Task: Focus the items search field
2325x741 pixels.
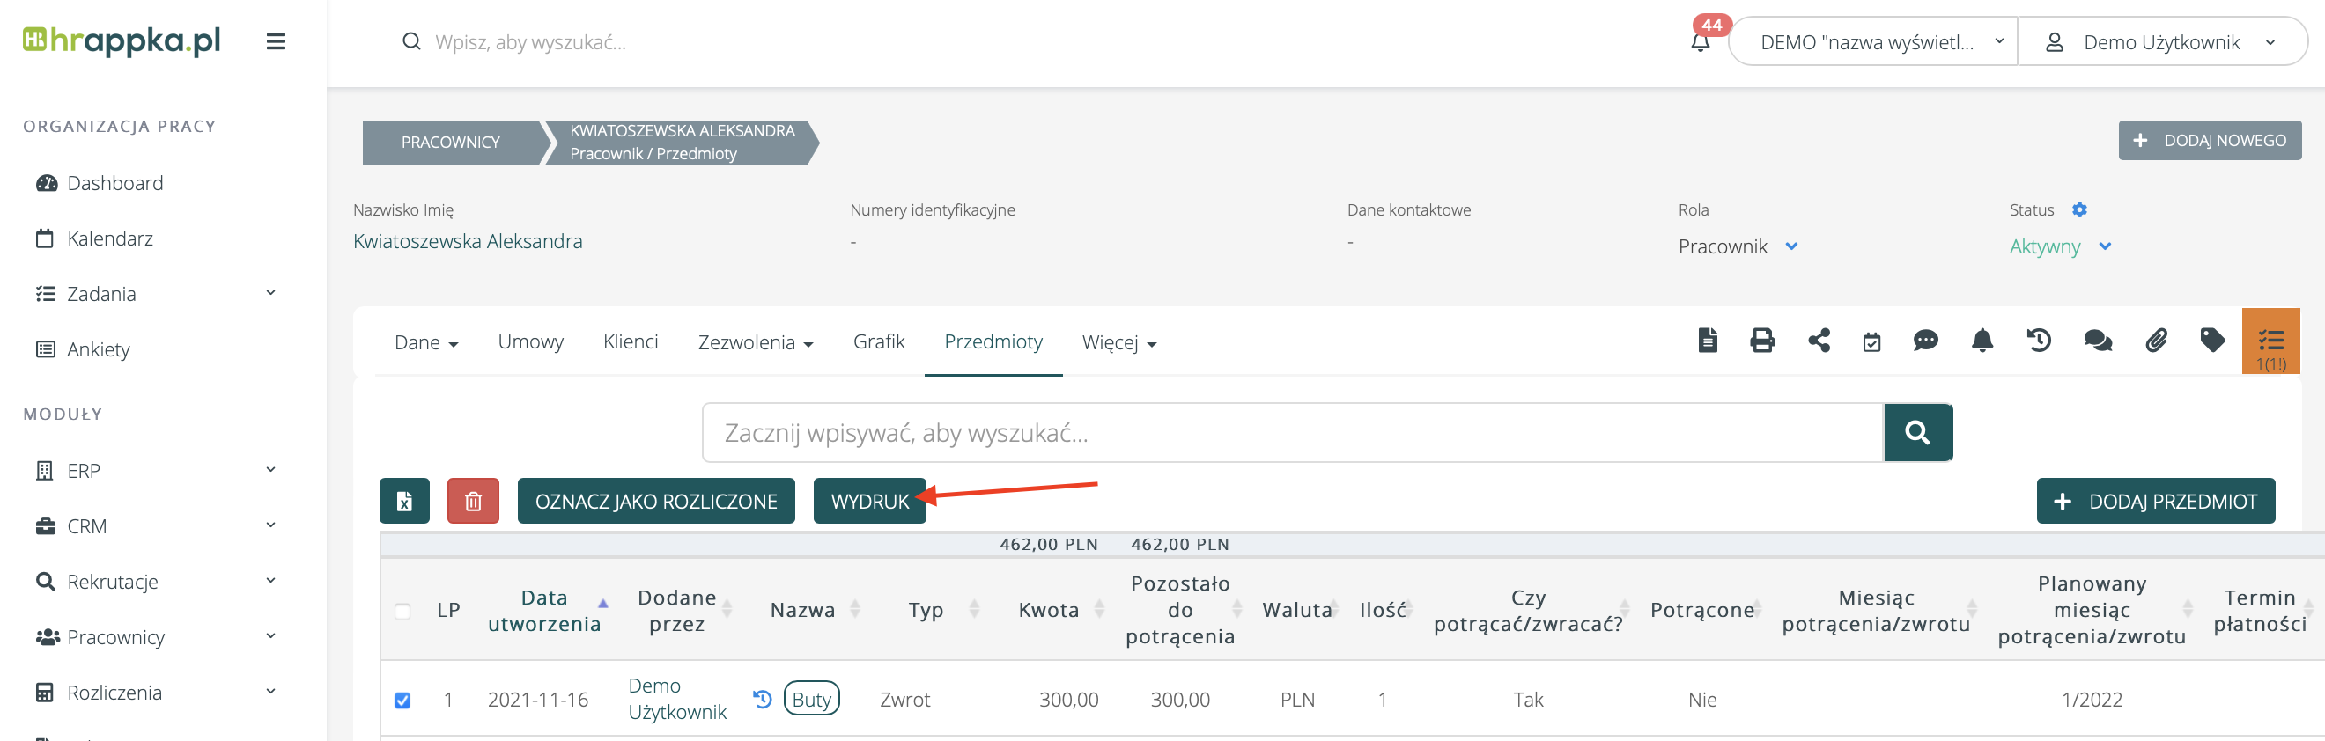Action: (1292, 434)
